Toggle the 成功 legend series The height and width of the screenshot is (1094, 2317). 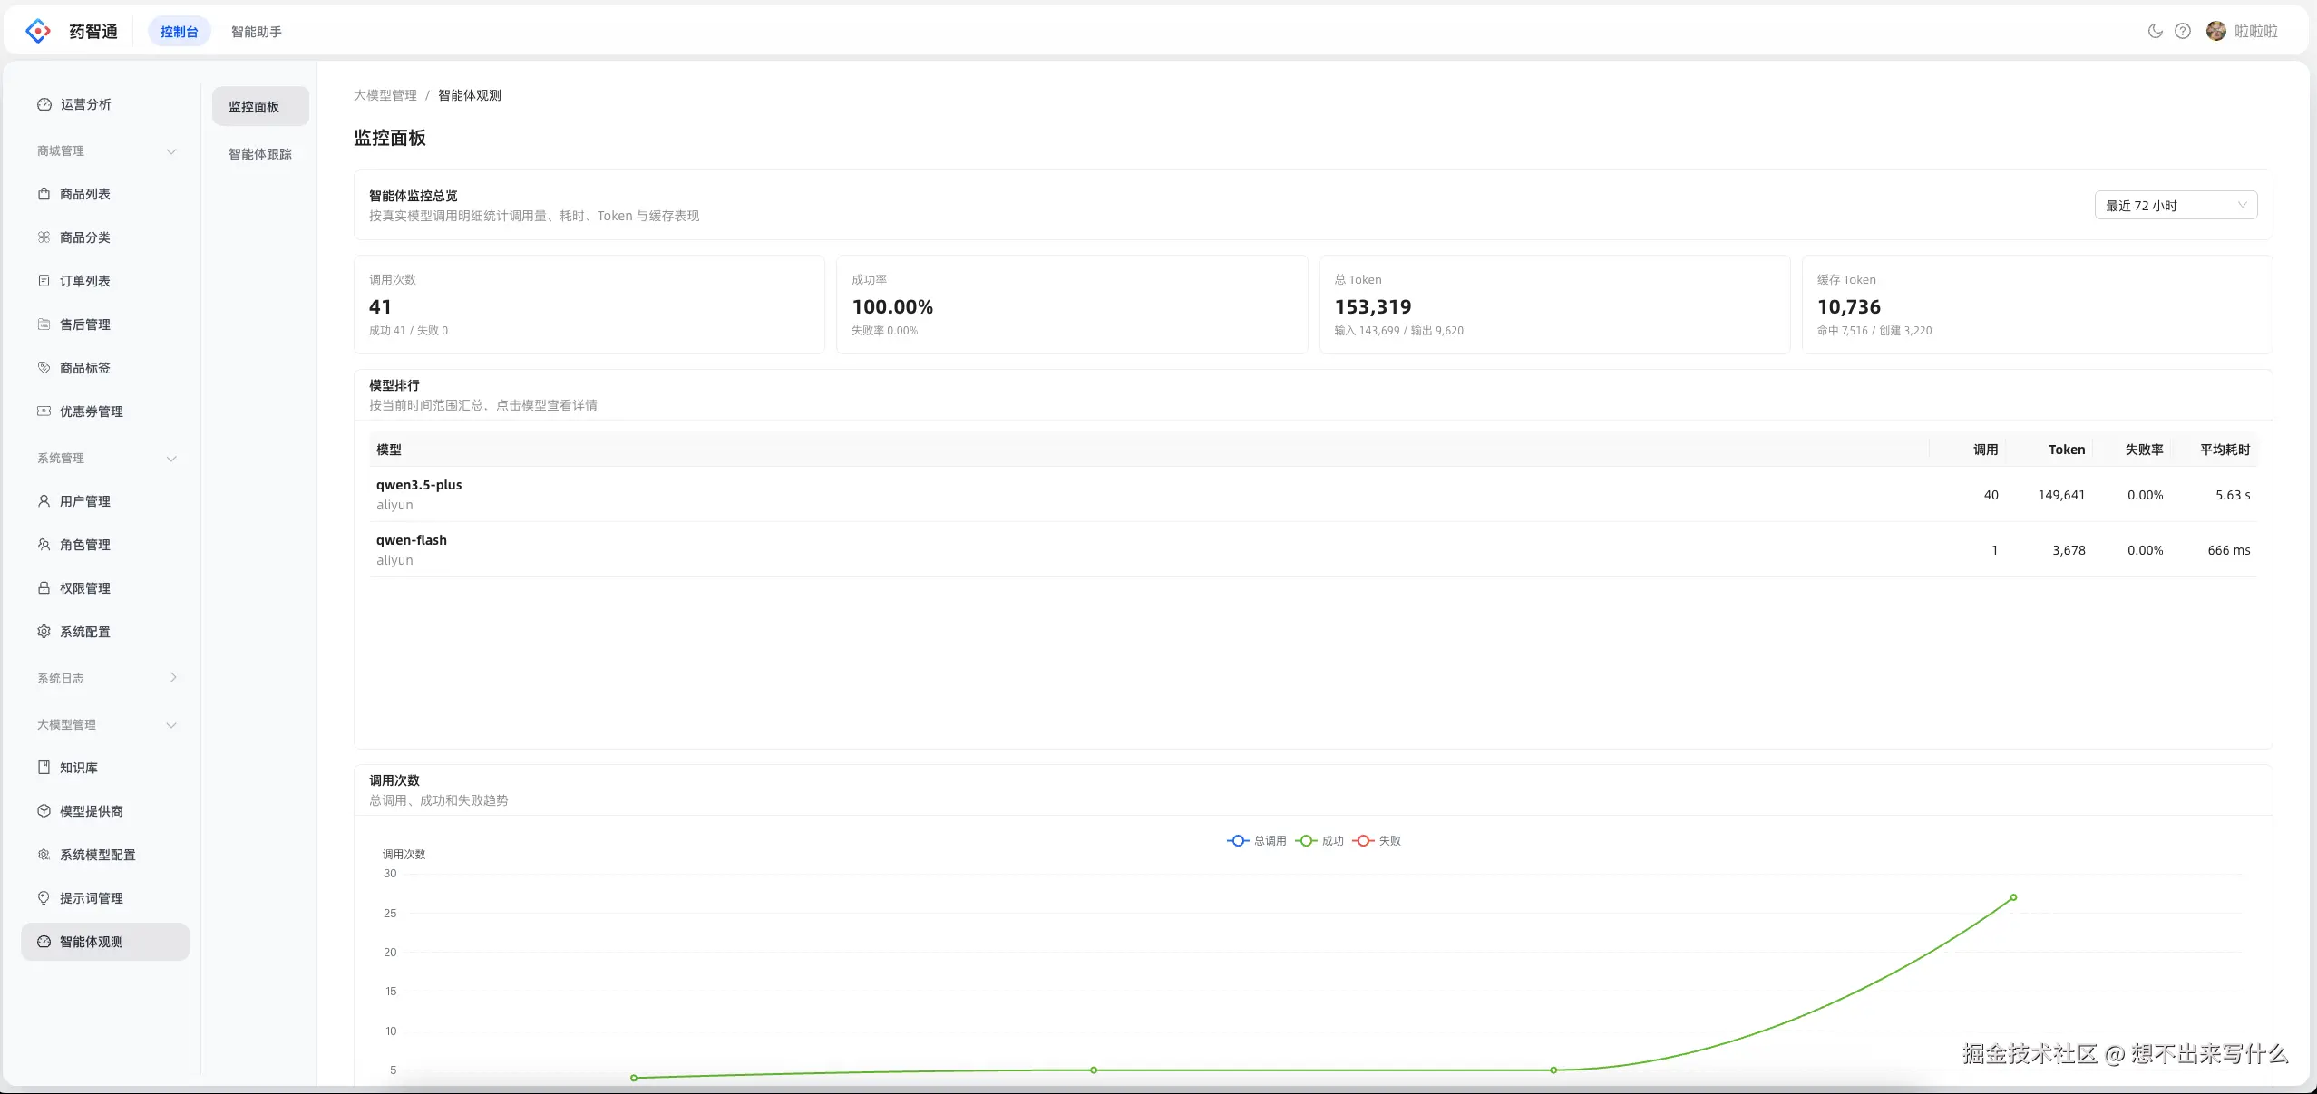tap(1319, 841)
